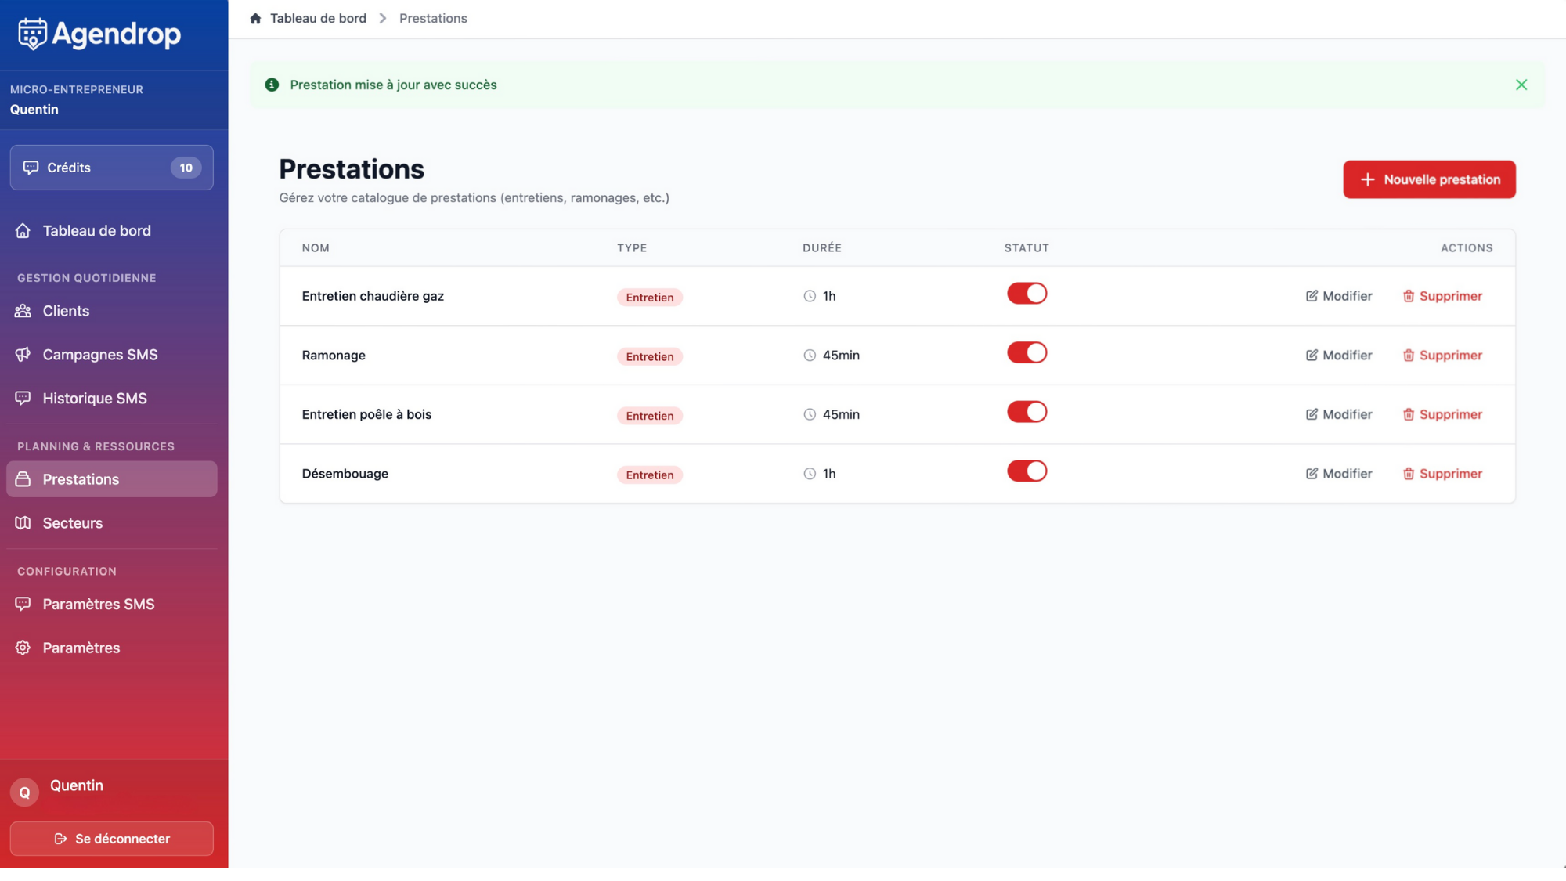Click the Clients people icon
Viewport: 1566px width, 881px height.
click(23, 311)
